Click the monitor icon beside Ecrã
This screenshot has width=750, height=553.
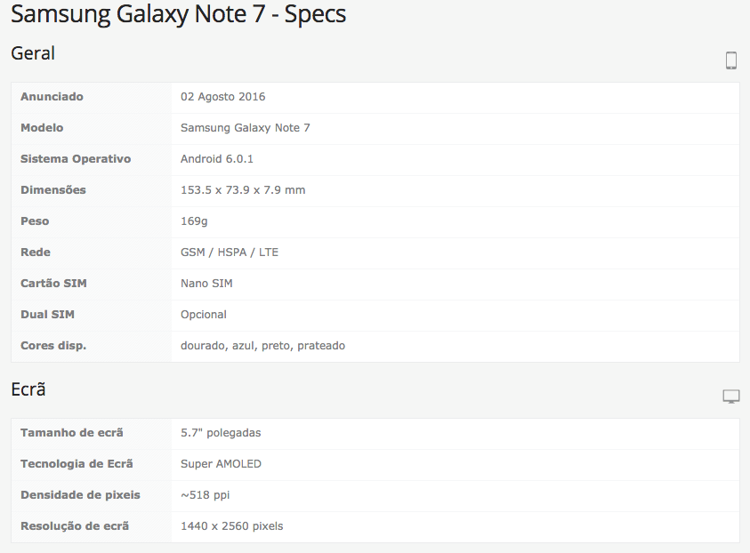point(731,397)
